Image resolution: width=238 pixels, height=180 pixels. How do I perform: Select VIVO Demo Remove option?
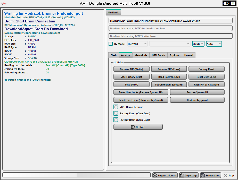tap(116, 107)
